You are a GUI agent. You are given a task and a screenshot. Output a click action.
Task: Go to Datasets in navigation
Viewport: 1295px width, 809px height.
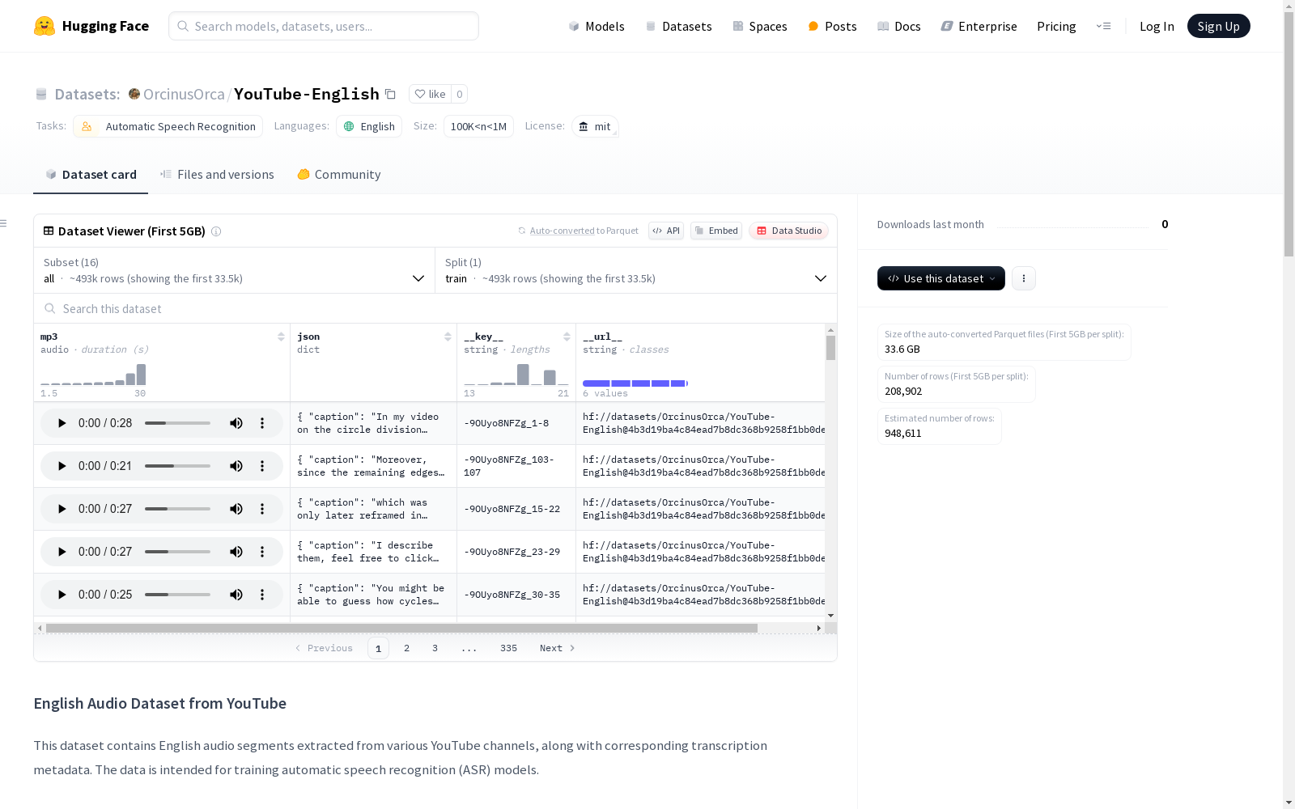pos(678,26)
